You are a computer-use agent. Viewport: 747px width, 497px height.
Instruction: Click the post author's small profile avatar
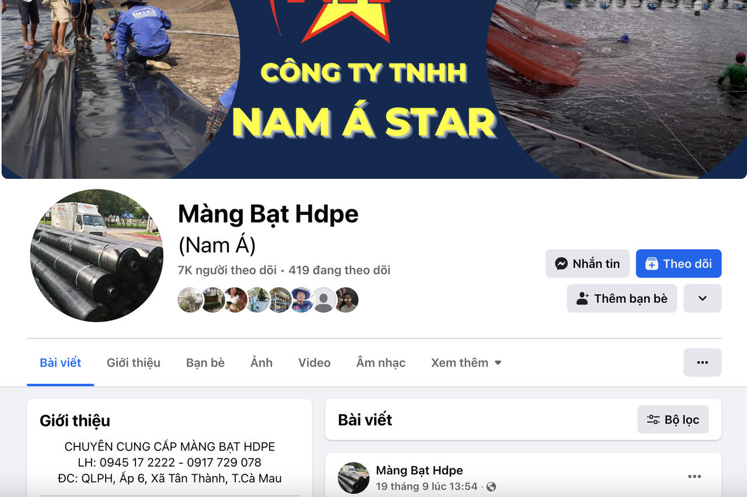click(354, 478)
